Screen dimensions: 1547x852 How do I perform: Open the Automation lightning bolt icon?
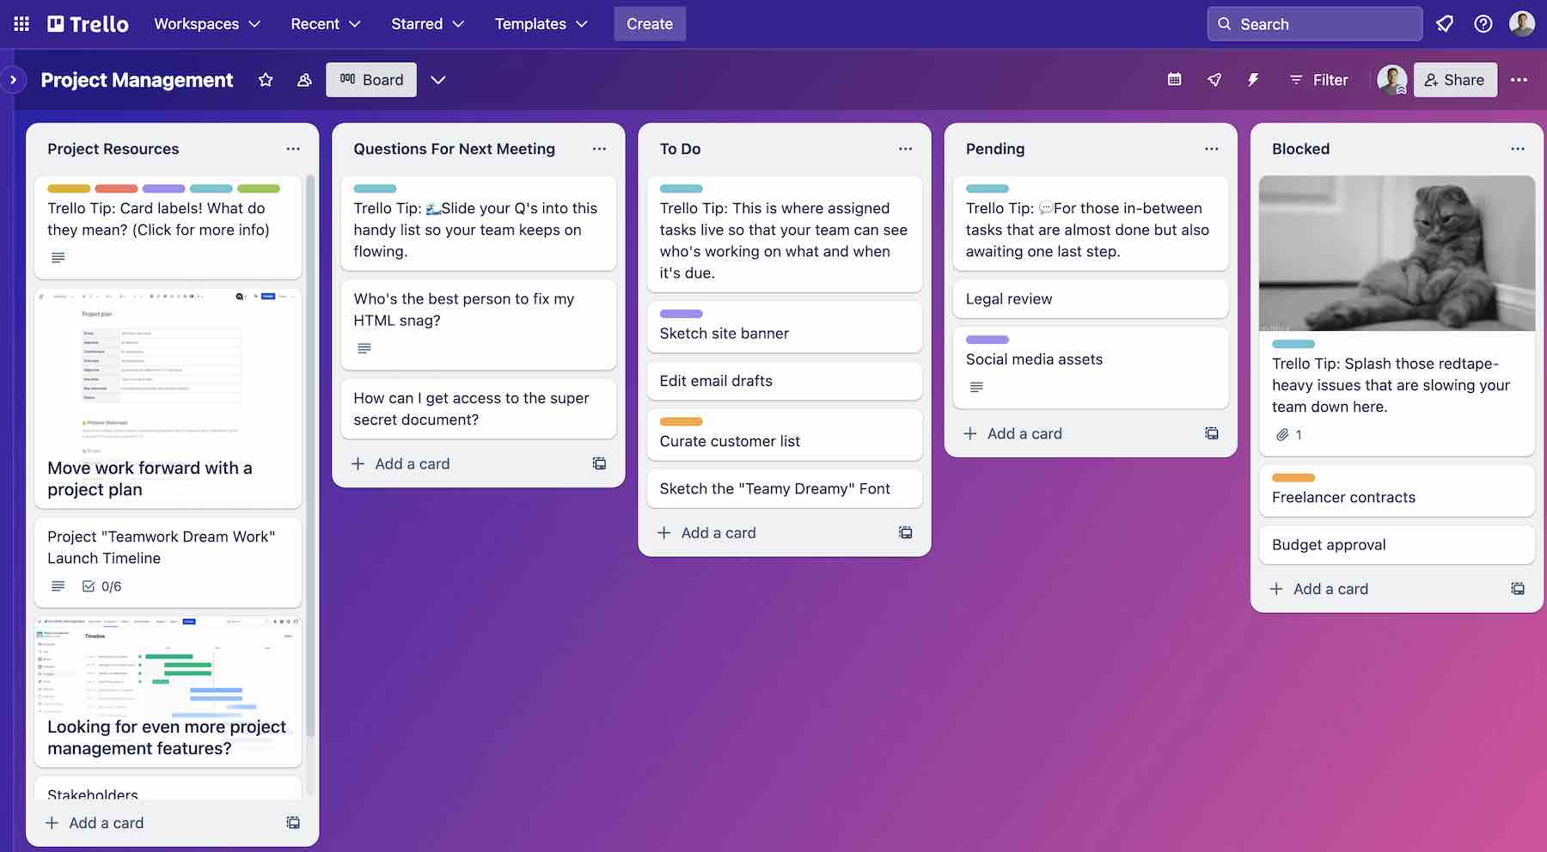pos(1253,79)
